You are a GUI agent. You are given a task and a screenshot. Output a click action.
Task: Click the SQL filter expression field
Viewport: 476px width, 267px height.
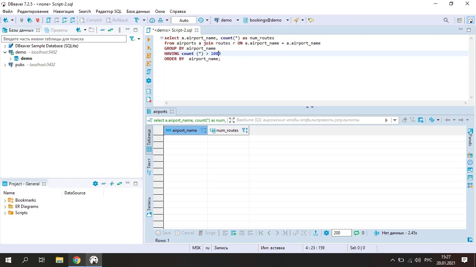click(x=309, y=120)
